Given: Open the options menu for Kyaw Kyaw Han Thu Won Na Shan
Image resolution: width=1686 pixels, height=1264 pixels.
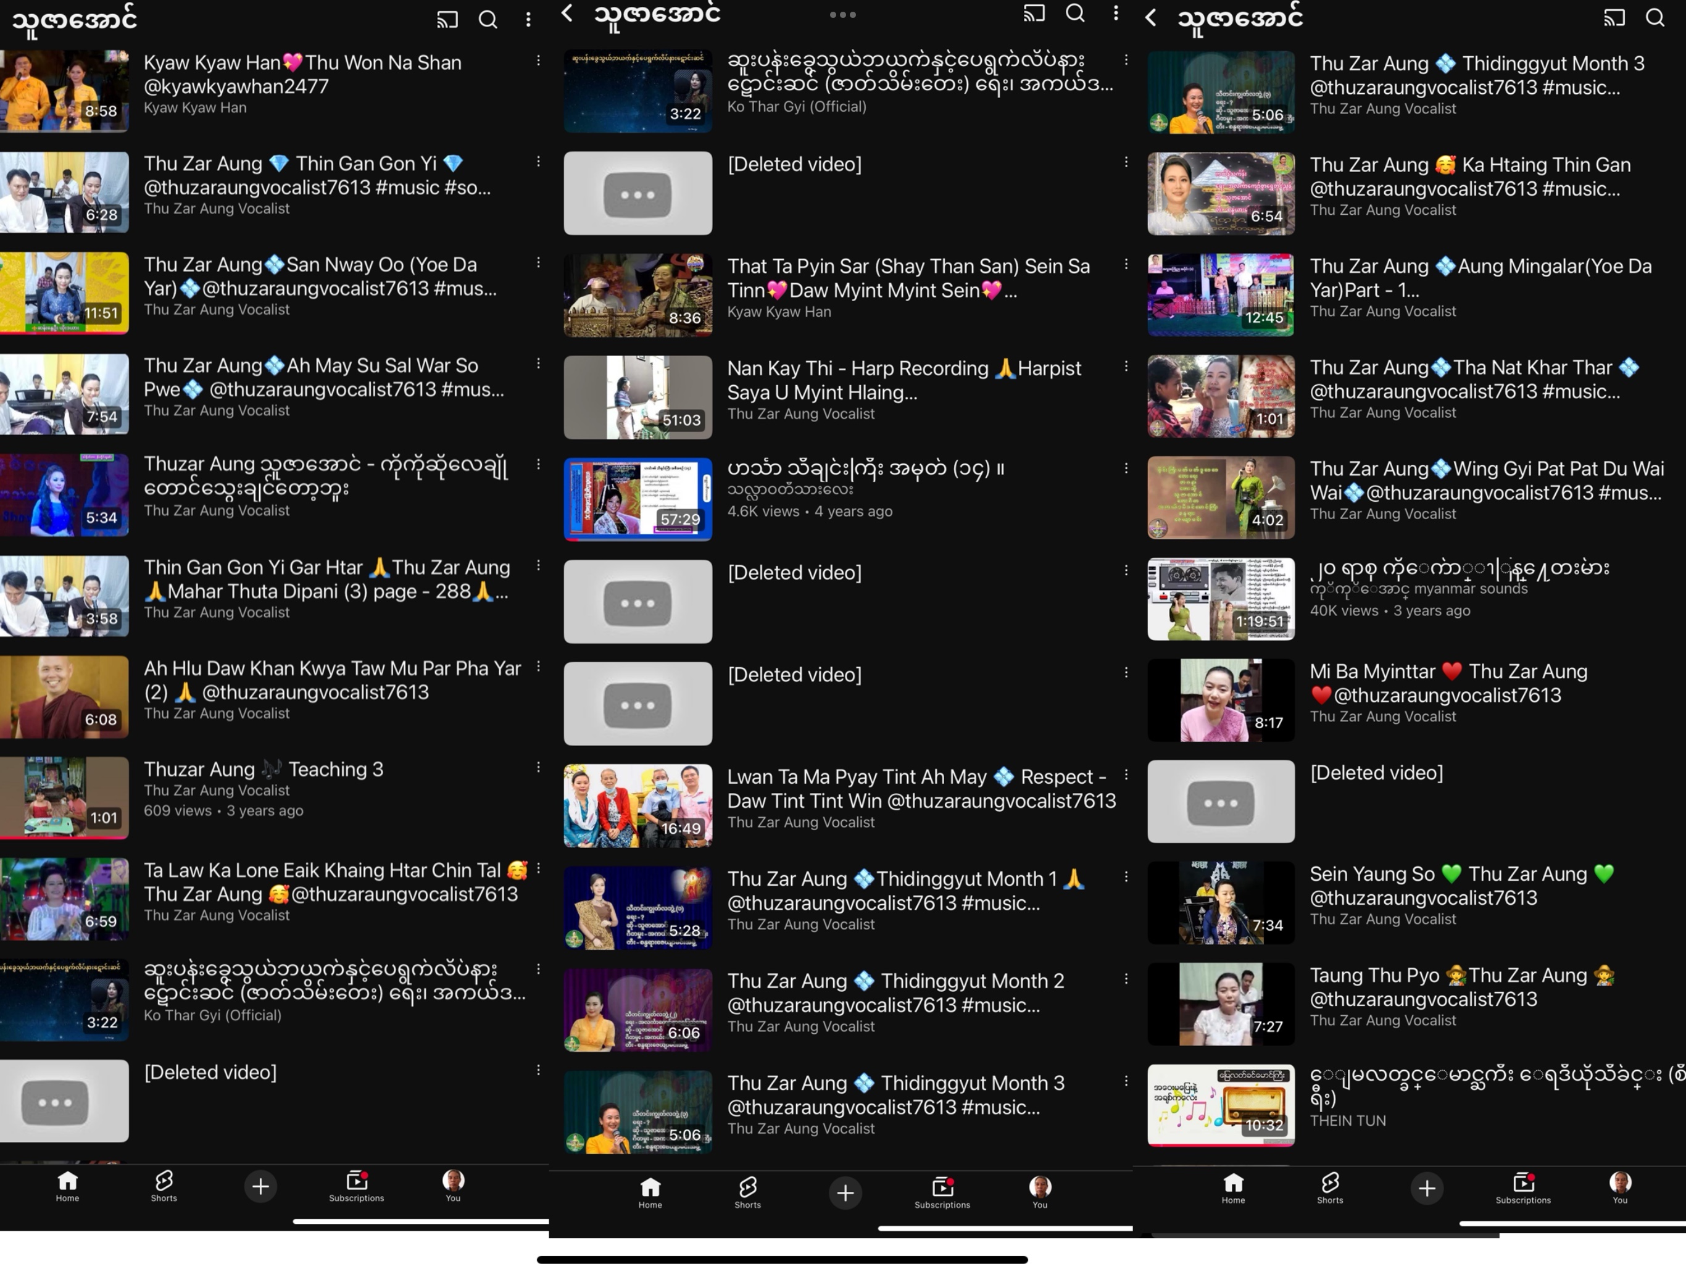Looking at the screenshot, I should pos(538,60).
